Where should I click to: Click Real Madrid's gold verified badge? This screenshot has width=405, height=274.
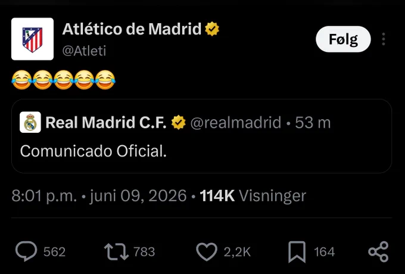click(x=179, y=123)
